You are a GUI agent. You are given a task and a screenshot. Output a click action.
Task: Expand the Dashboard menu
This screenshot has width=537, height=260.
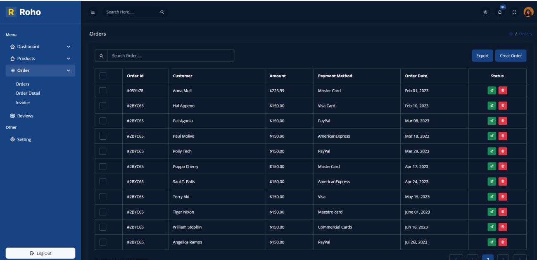pyautogui.click(x=40, y=46)
